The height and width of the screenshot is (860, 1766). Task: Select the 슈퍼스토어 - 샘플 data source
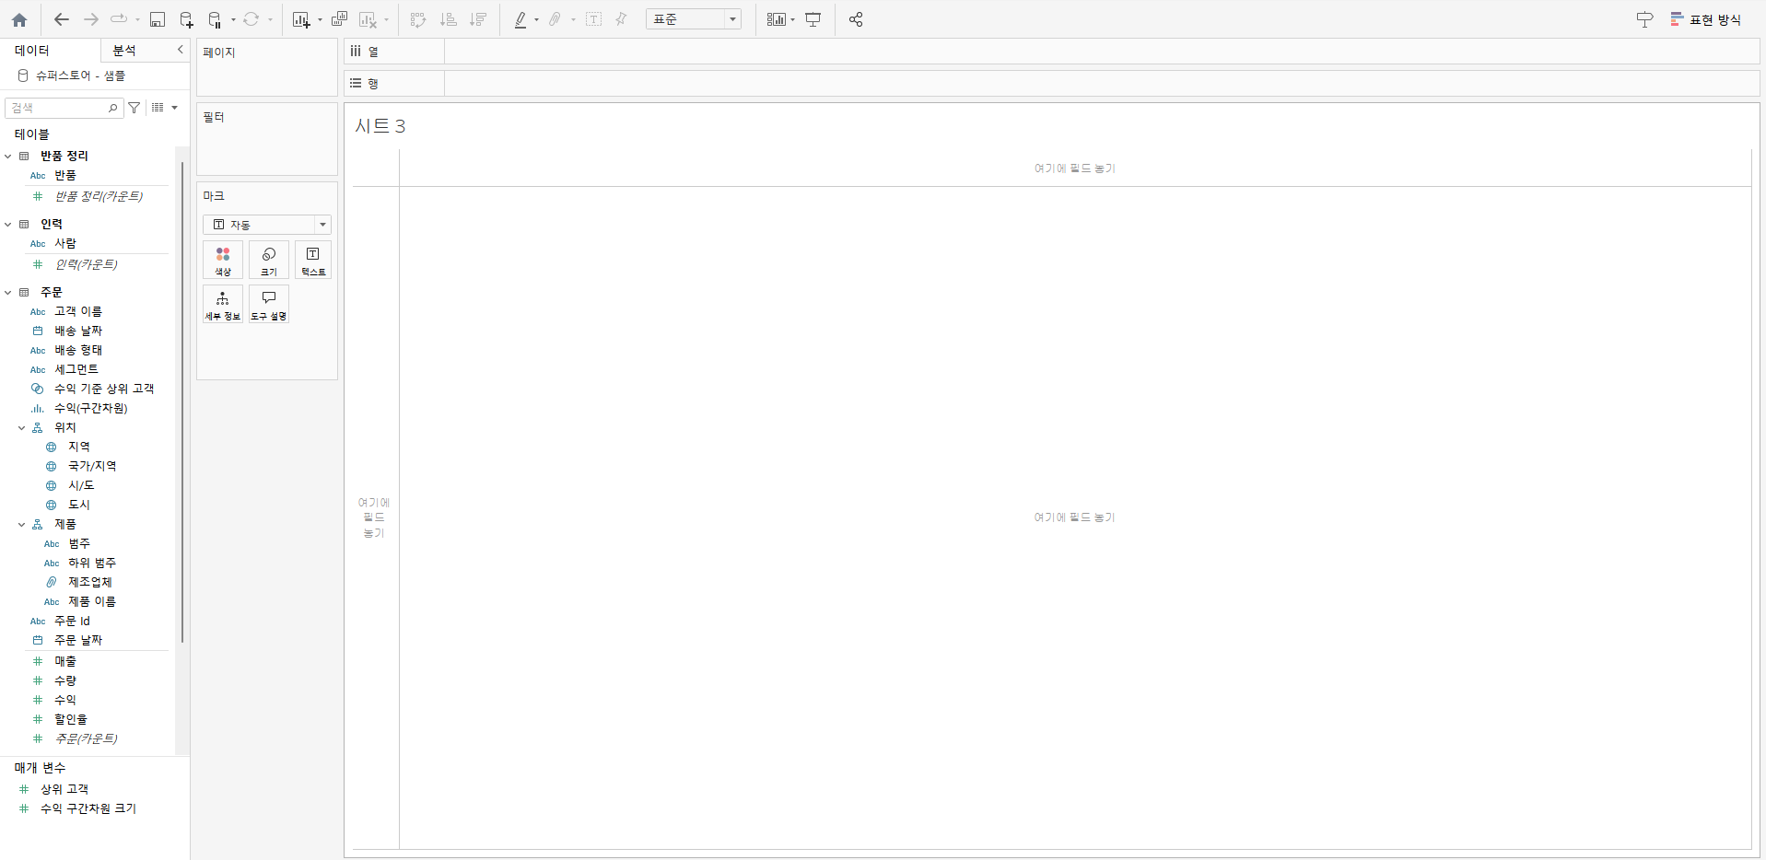[x=80, y=76]
